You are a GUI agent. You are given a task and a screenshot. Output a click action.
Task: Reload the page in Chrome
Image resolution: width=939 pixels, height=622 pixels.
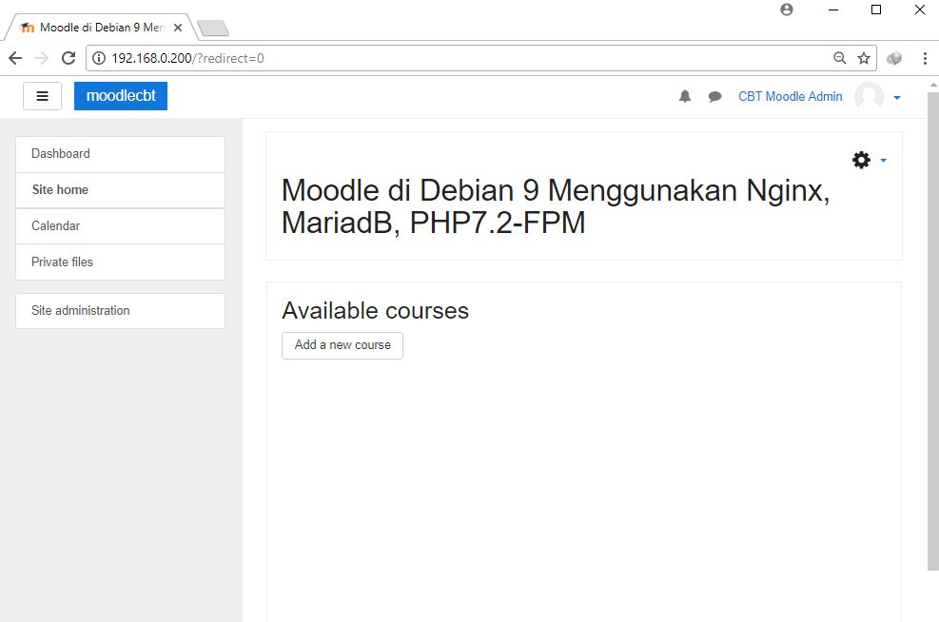[67, 57]
